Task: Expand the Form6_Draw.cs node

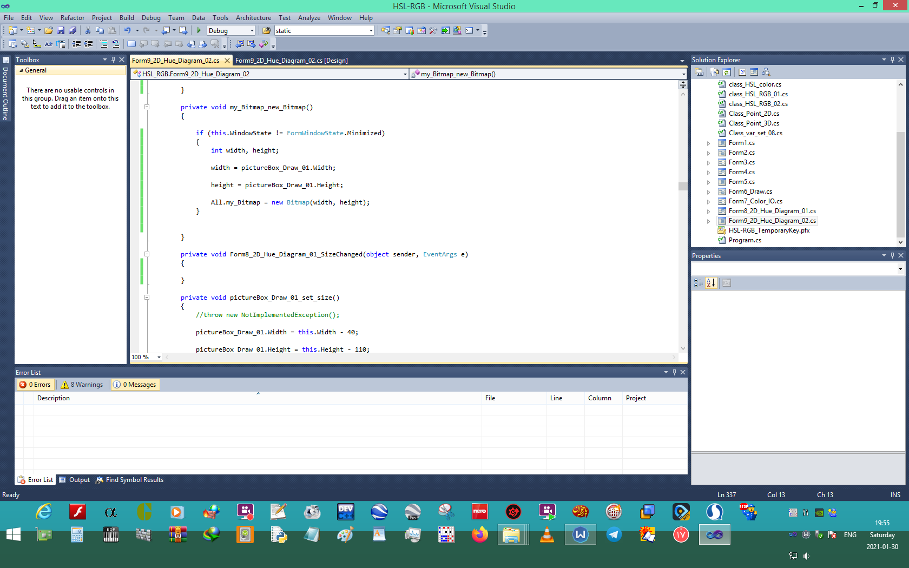Action: coord(708,192)
